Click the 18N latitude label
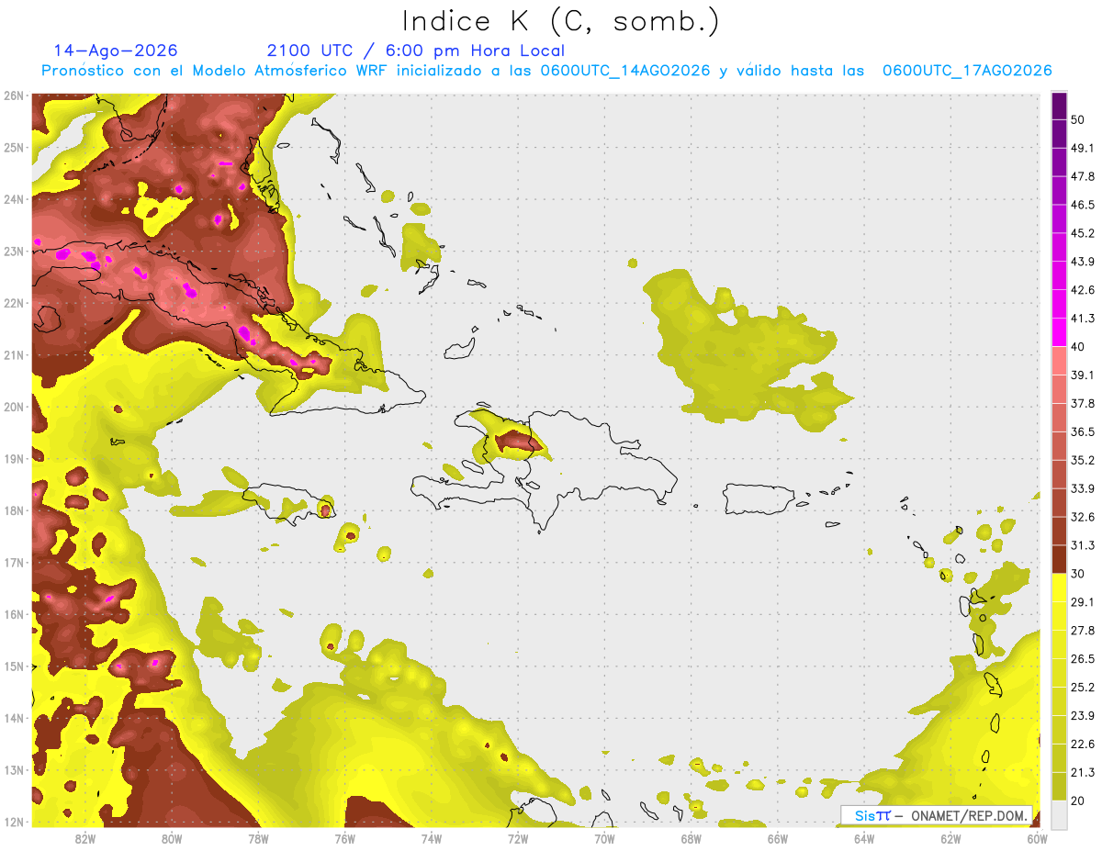Viewport: 1102px width, 851px height. pos(14,510)
